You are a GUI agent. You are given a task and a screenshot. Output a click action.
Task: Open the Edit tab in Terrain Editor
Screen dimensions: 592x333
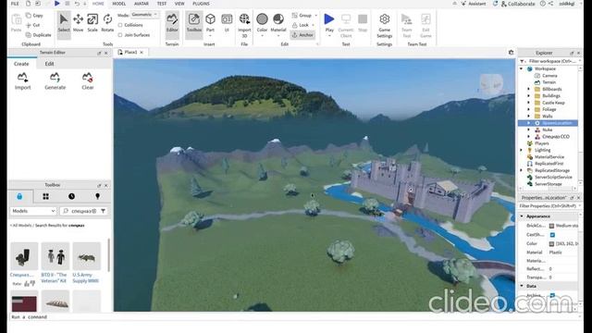(x=49, y=64)
